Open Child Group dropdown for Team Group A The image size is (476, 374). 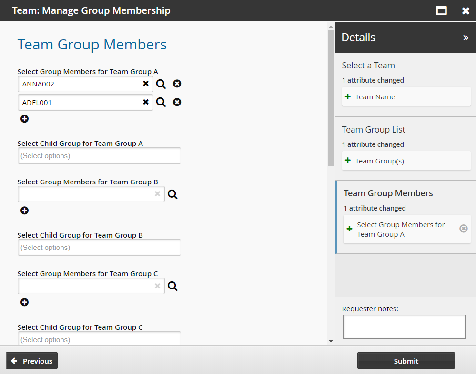point(99,156)
